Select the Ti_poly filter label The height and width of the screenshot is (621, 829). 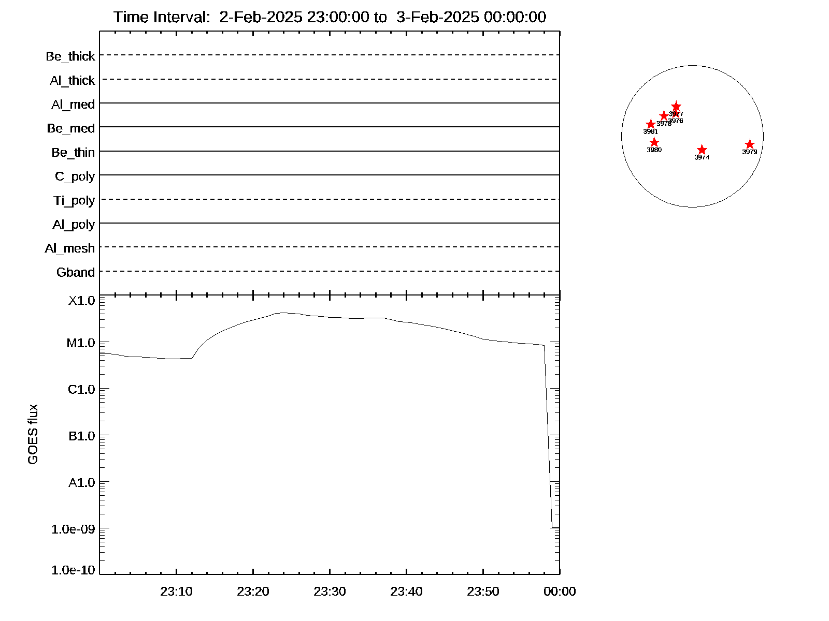point(74,201)
